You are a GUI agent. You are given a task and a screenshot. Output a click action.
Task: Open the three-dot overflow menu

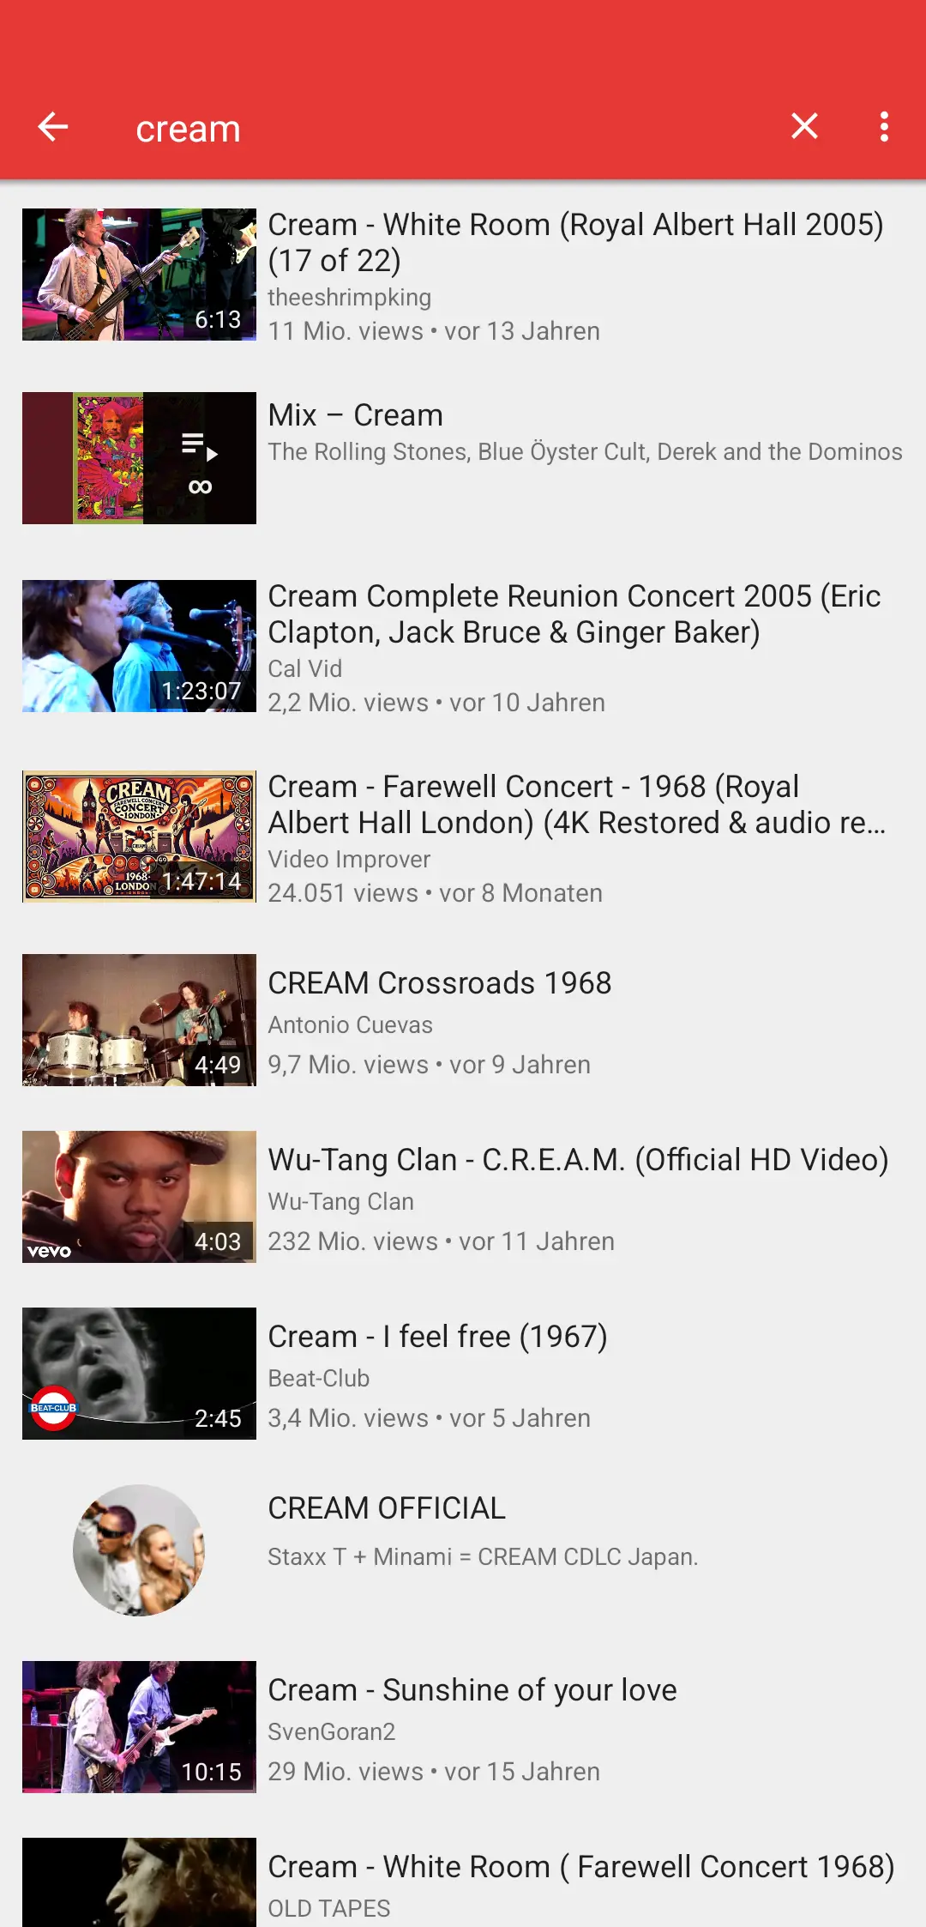click(x=884, y=126)
